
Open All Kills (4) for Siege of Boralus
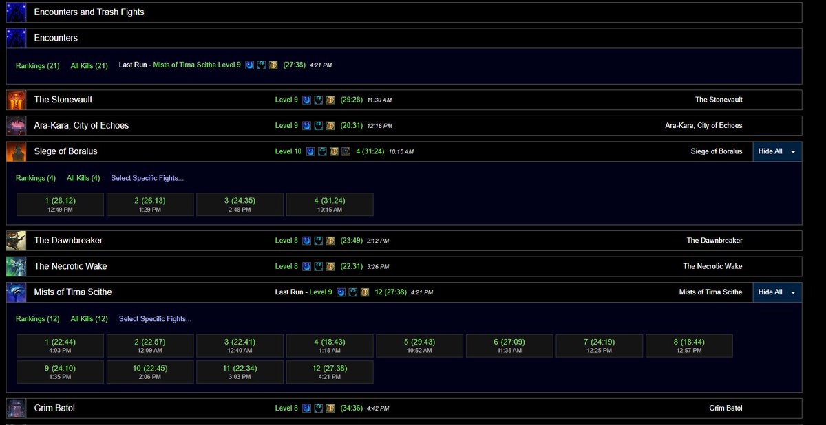pos(83,178)
